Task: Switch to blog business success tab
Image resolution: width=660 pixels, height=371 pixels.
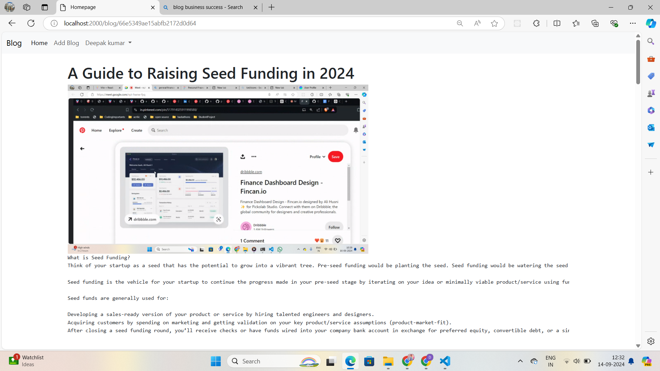Action: point(208,7)
